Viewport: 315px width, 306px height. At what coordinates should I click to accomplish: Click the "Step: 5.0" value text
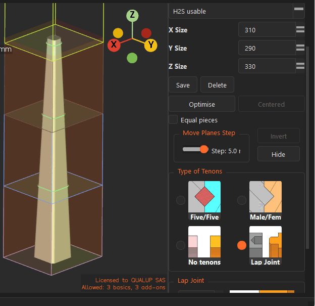(x=226, y=151)
